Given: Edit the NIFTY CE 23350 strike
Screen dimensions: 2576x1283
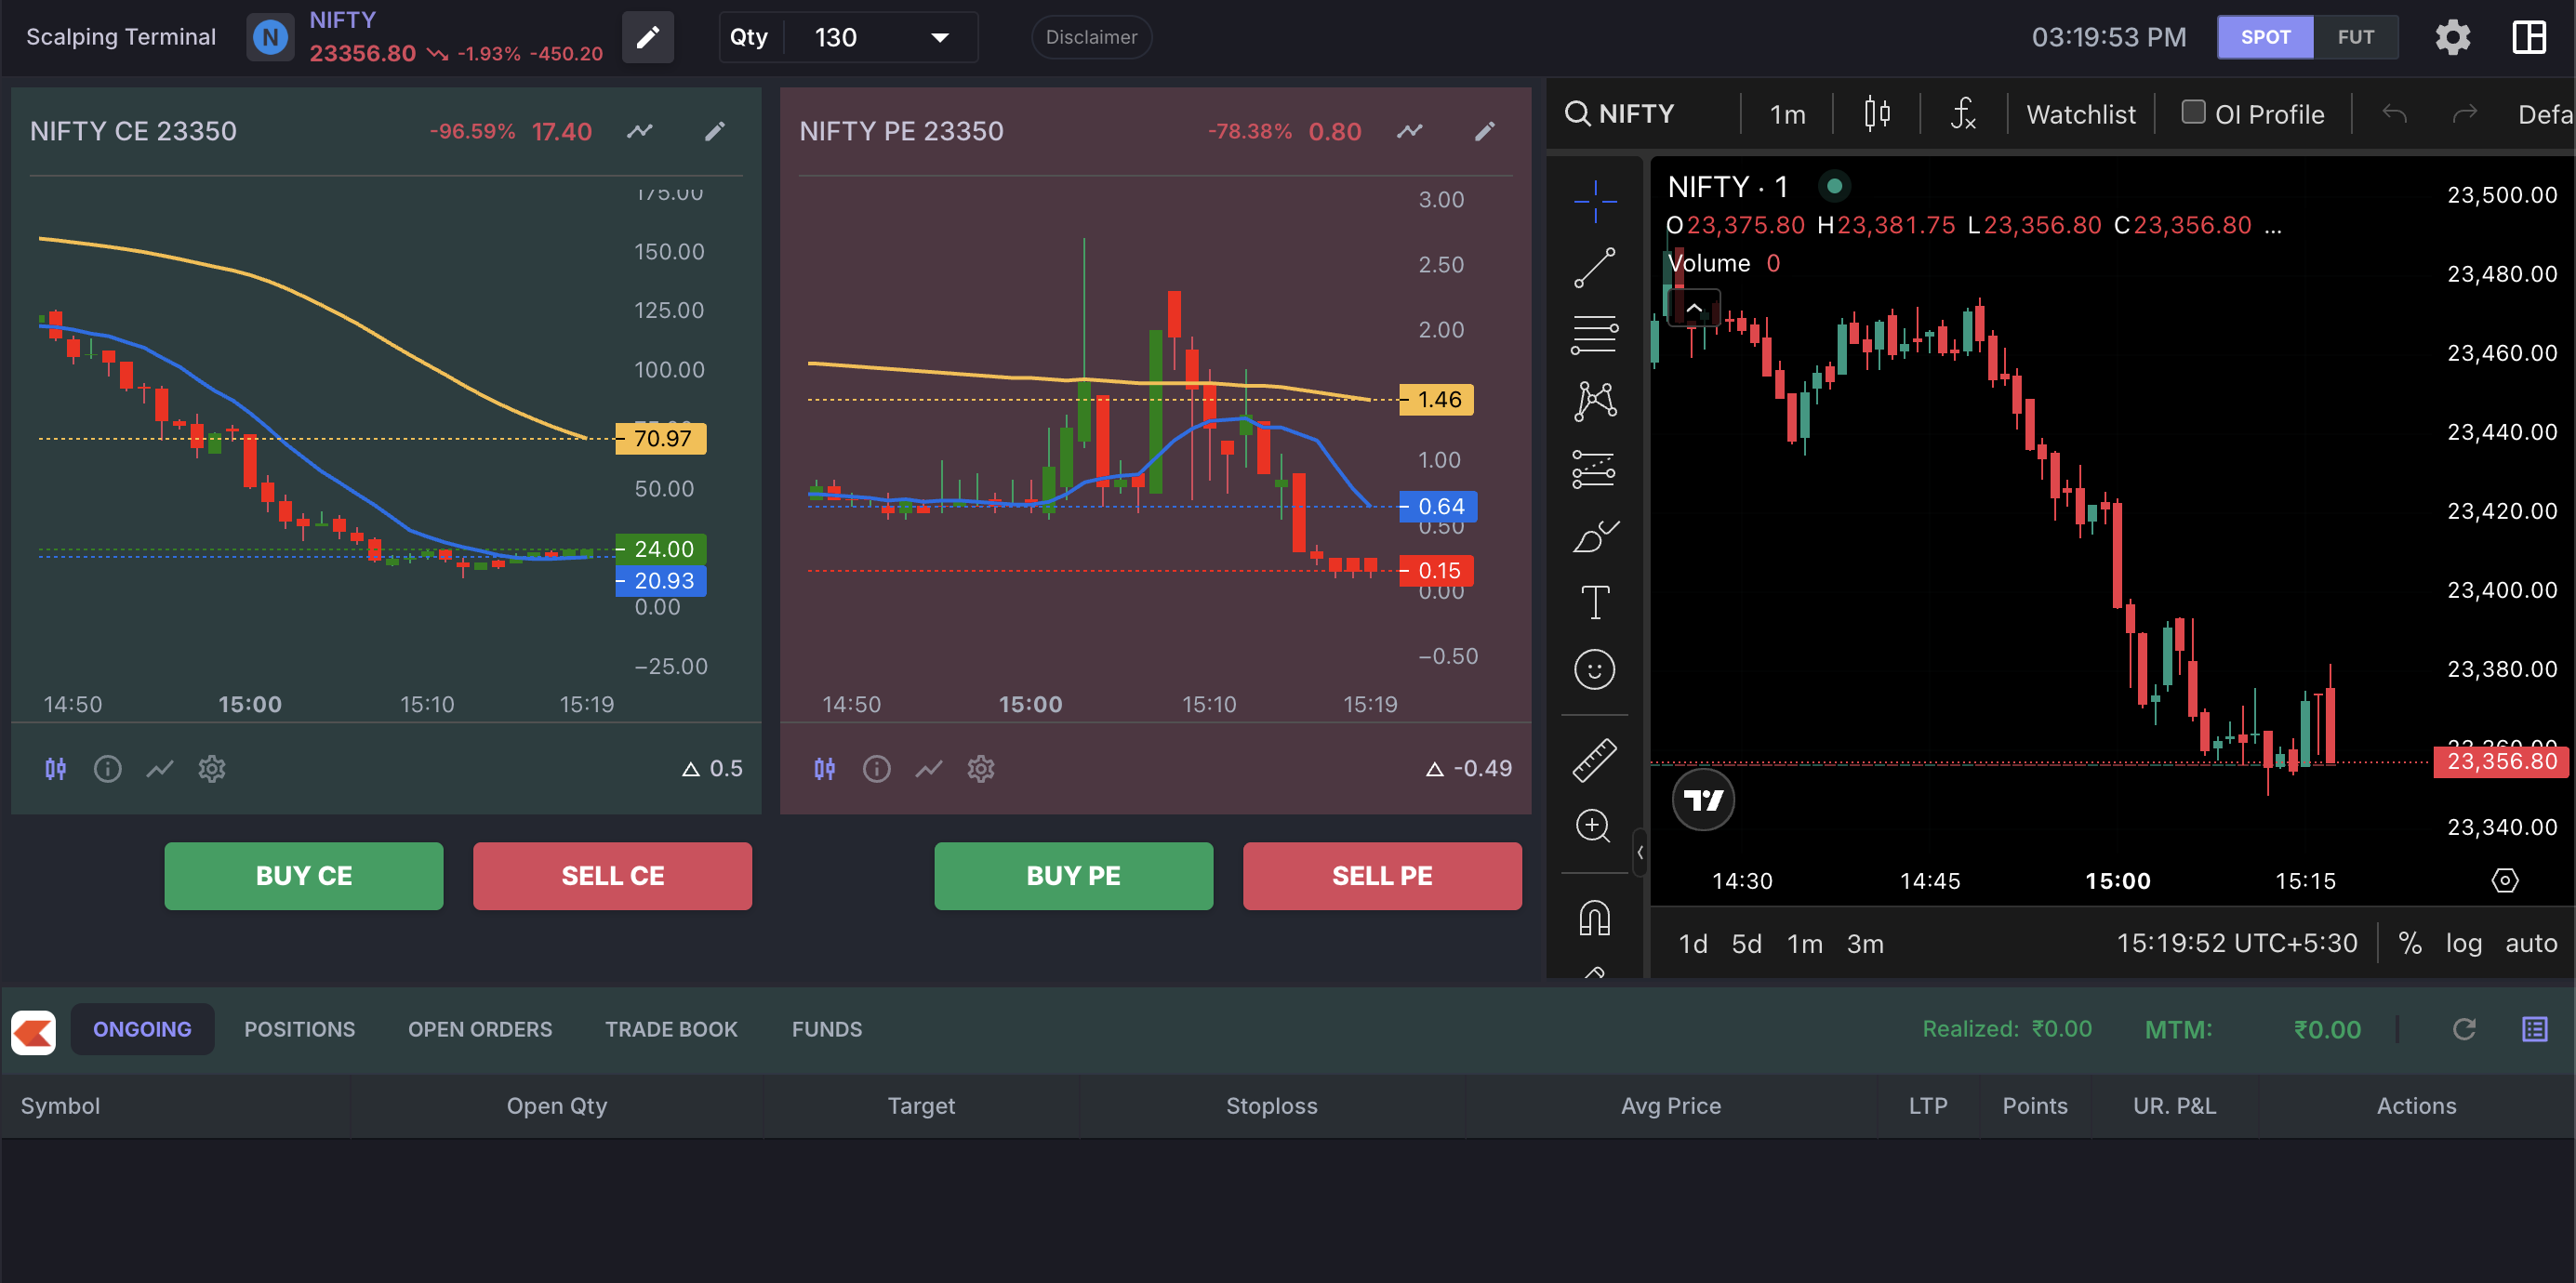Looking at the screenshot, I should coord(714,131).
